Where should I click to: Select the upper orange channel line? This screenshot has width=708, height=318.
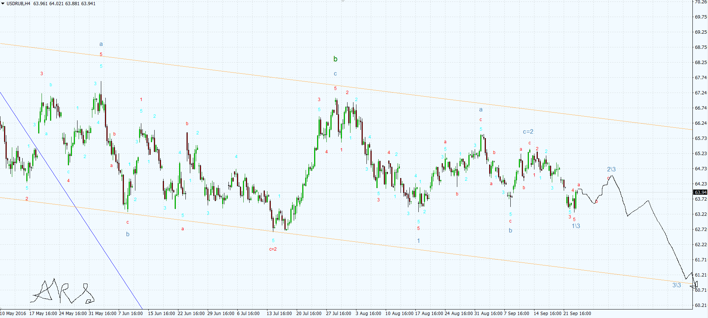[346, 87]
